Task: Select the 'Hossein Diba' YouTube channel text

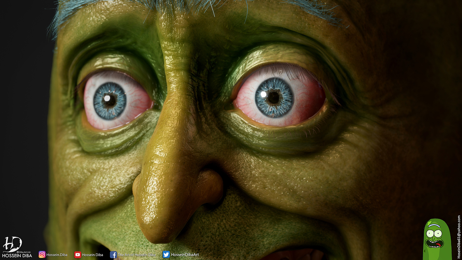Action: (x=92, y=255)
